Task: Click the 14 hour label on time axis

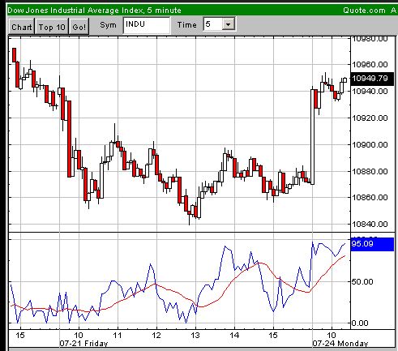Action: click(234, 336)
